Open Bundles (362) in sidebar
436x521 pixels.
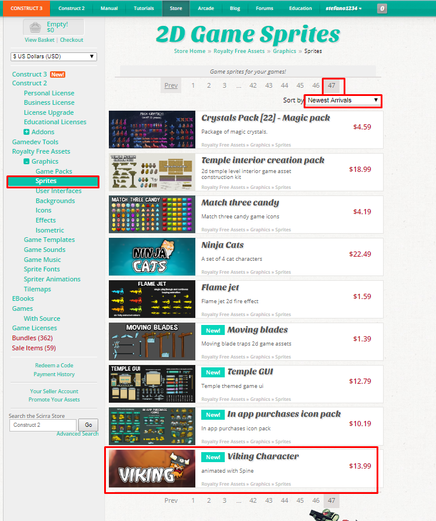click(x=32, y=338)
